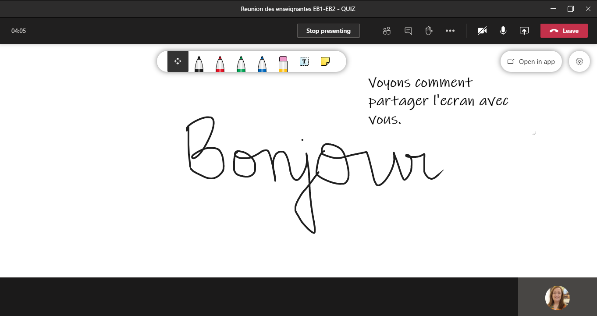Choose the text box tool
Screen dimensions: 597x316
(x=304, y=61)
